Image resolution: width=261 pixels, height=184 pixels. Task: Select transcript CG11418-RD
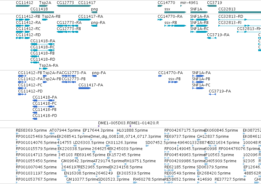point(35,62)
